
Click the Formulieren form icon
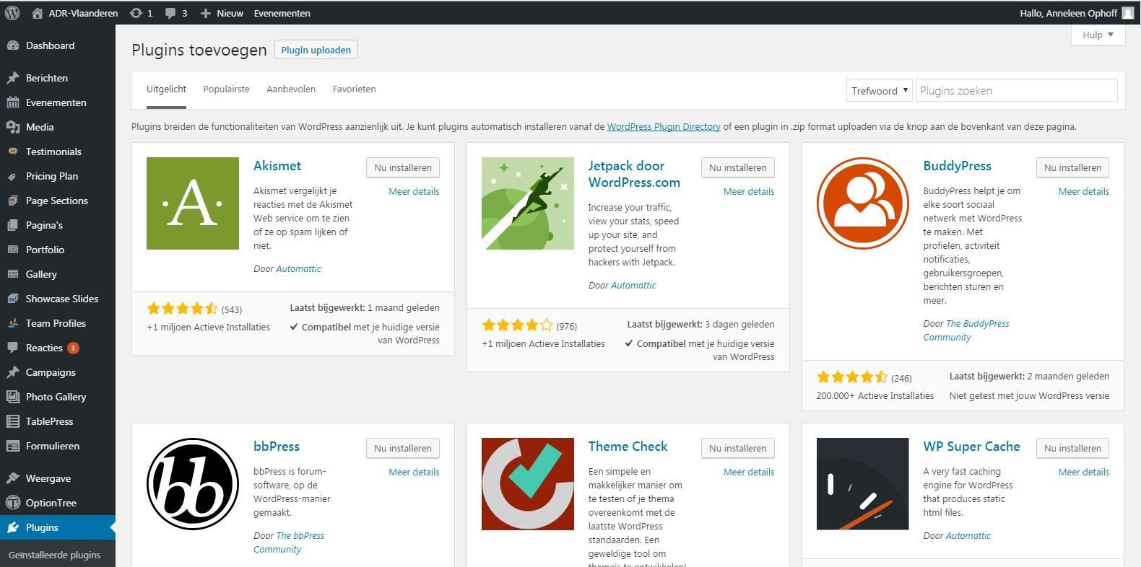(x=13, y=446)
